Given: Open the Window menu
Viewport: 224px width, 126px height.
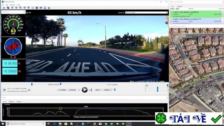Looking at the screenshot, I should (13, 5).
